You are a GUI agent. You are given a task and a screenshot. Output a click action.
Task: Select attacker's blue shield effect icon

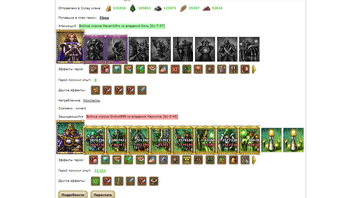point(117,69)
